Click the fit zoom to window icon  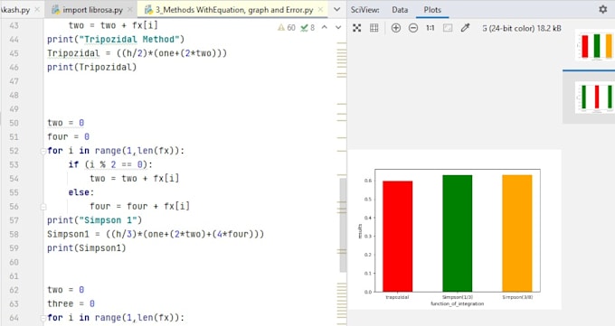(x=448, y=28)
